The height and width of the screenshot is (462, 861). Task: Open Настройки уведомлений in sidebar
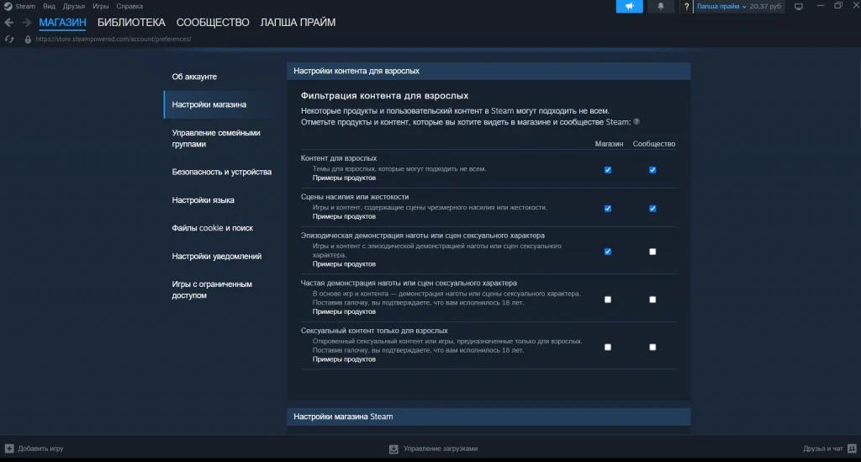click(217, 256)
